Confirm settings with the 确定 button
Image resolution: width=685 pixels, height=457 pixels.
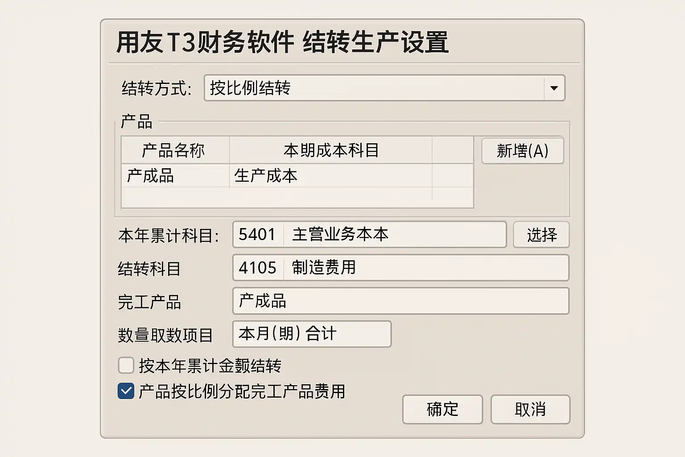[x=442, y=409]
